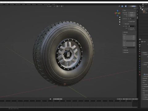Open Geometry Nodes workspace tab
Image resolution: width=148 pixels, height=111 pixels.
pyautogui.click(x=47, y=5)
